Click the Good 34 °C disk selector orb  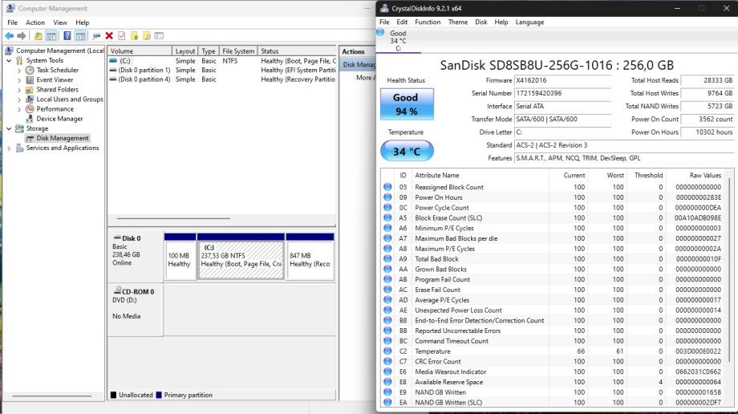pos(380,33)
